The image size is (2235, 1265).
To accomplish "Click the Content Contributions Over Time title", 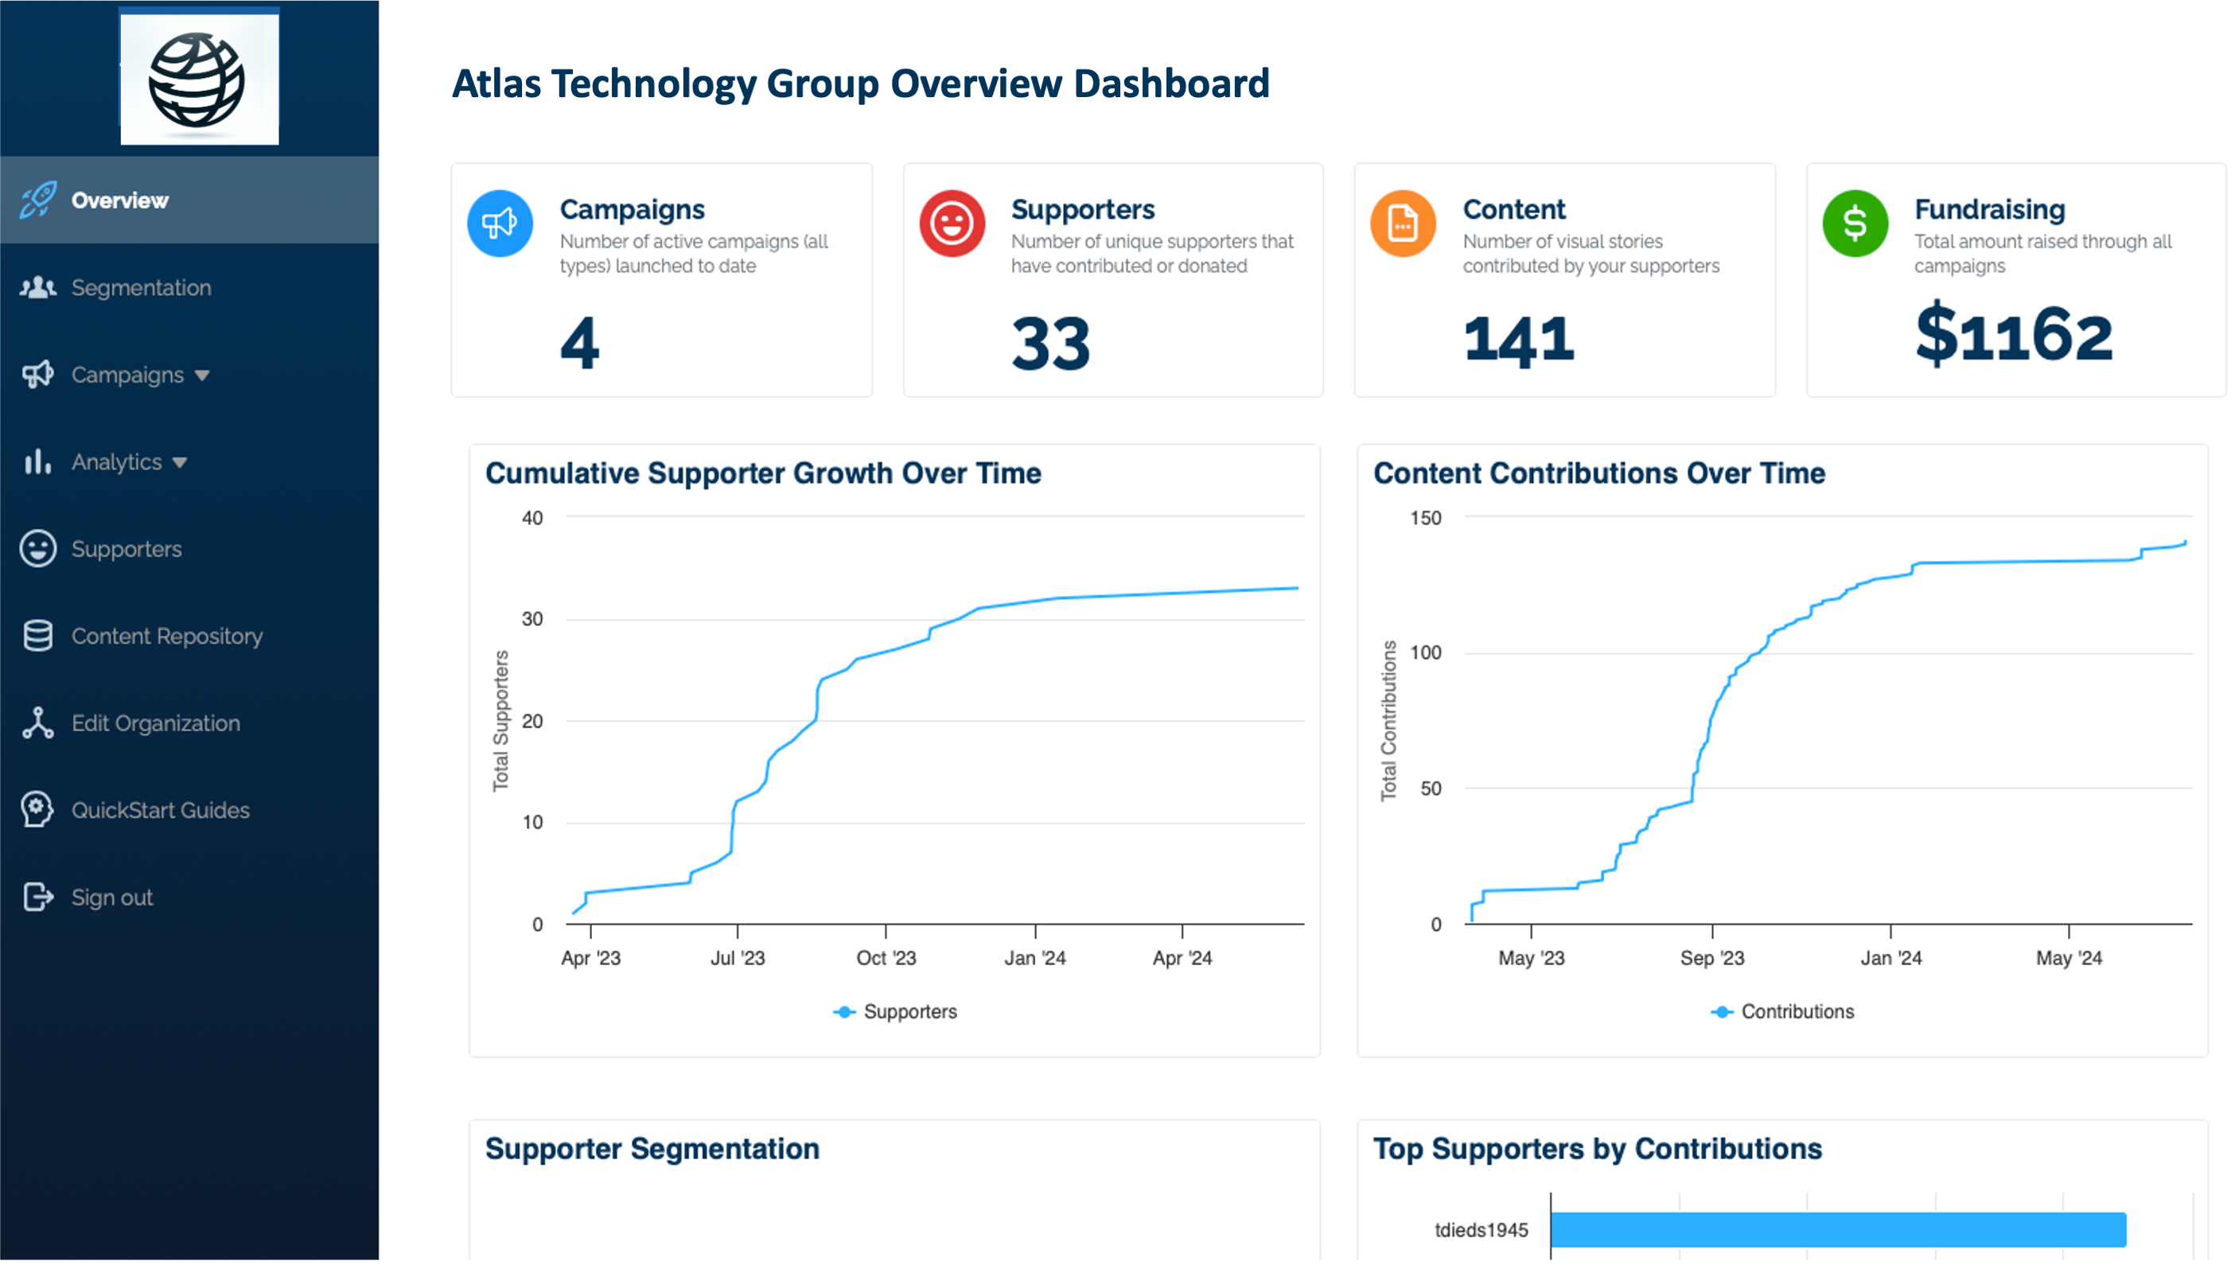I will coord(1598,473).
